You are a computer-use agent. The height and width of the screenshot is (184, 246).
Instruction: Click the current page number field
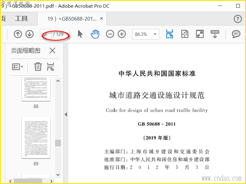[46, 34]
